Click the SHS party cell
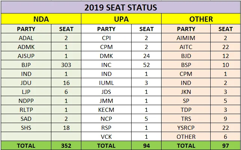The image size is (241, 150). pyautogui.click(x=26, y=128)
